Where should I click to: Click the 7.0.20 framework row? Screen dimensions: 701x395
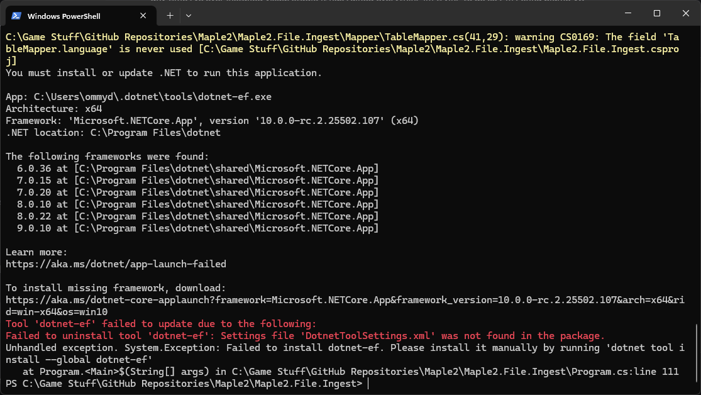[x=197, y=192]
